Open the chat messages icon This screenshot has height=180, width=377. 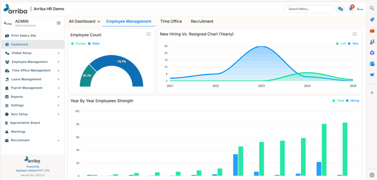point(340,9)
